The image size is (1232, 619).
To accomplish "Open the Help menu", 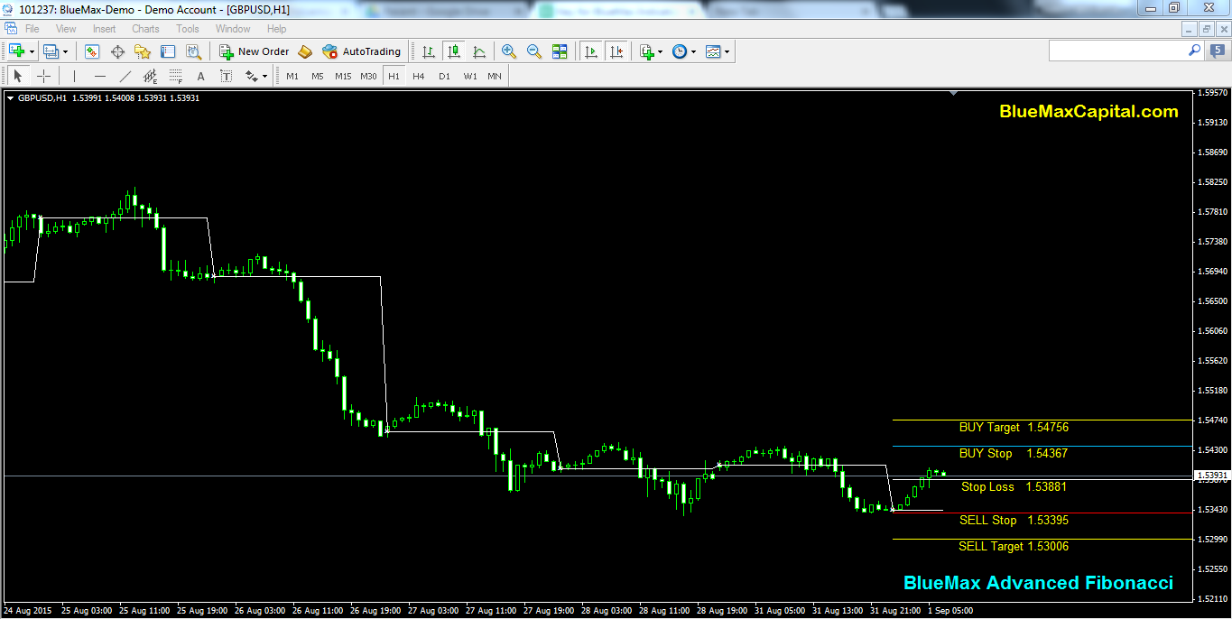I will [276, 29].
